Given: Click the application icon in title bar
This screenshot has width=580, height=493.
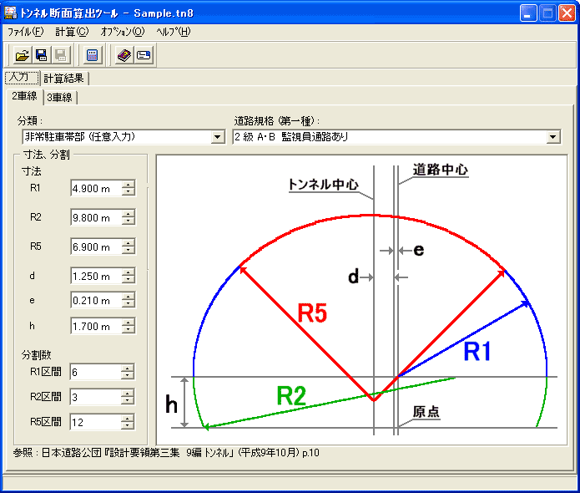Looking at the screenshot, I should click(x=10, y=13).
